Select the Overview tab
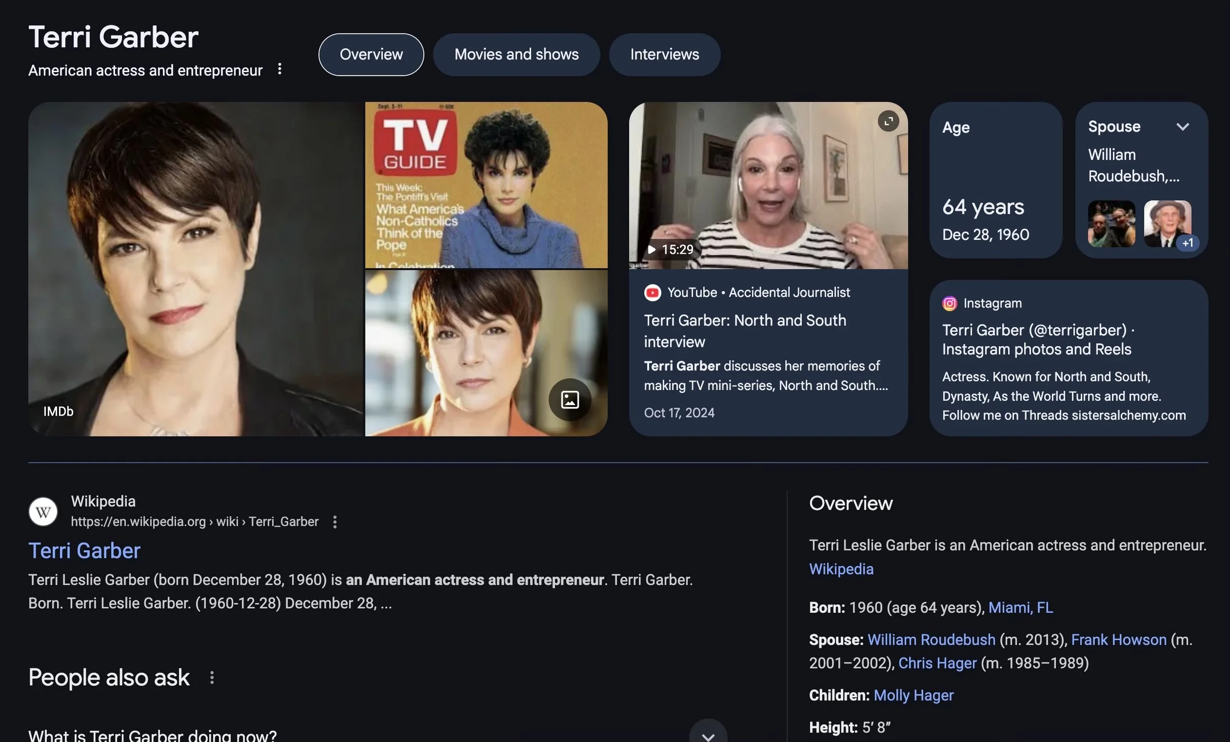Image resolution: width=1230 pixels, height=742 pixels. (371, 55)
